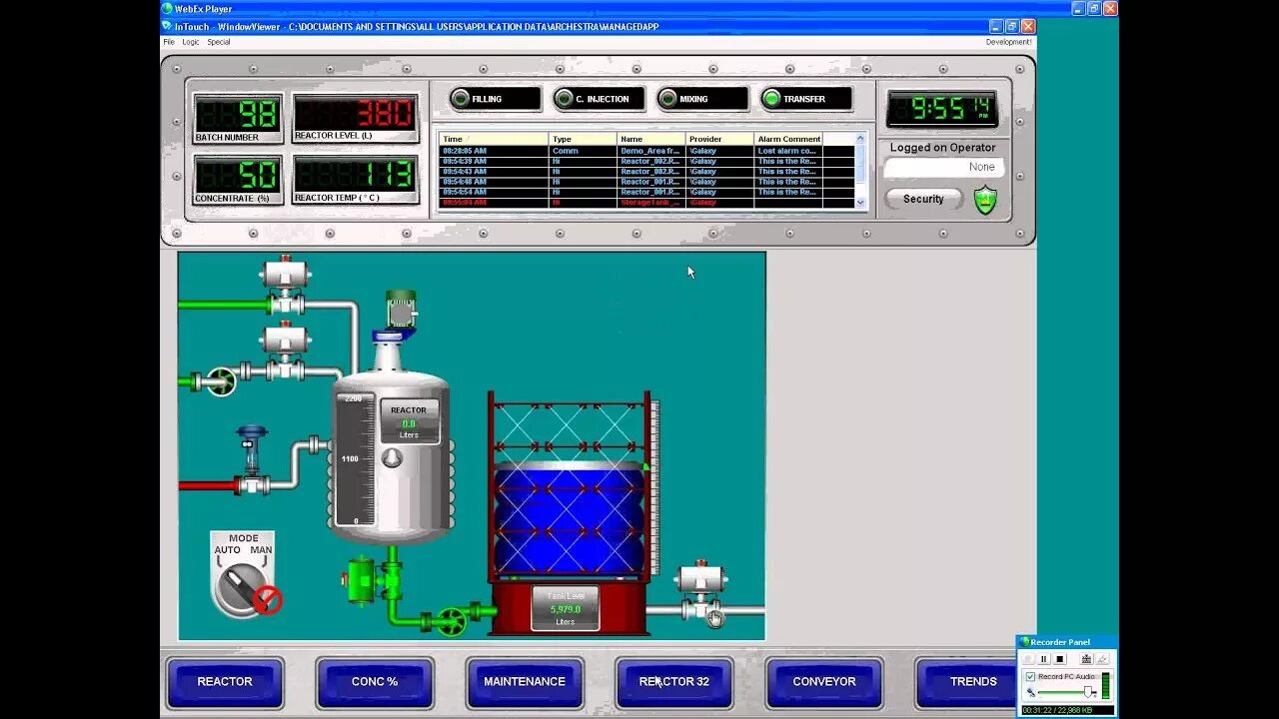Toggle the Record PC Audio checkbox
The width and height of the screenshot is (1279, 719).
pos(1031,676)
